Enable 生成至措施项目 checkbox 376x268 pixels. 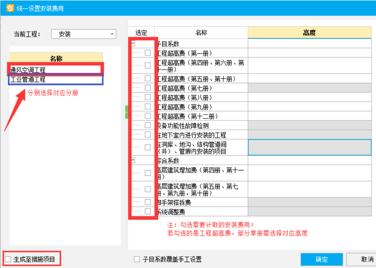pyautogui.click(x=8, y=259)
